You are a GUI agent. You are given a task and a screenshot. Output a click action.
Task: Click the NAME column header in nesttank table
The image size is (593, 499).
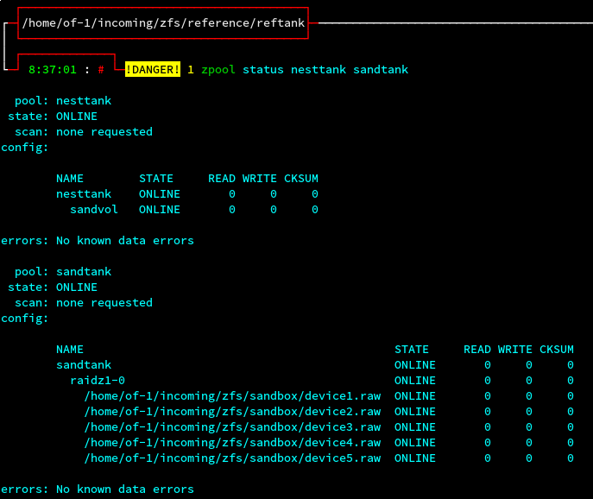[x=70, y=179]
